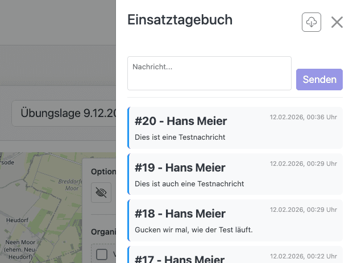Tick the checkbox under Organisation section

tap(102, 254)
